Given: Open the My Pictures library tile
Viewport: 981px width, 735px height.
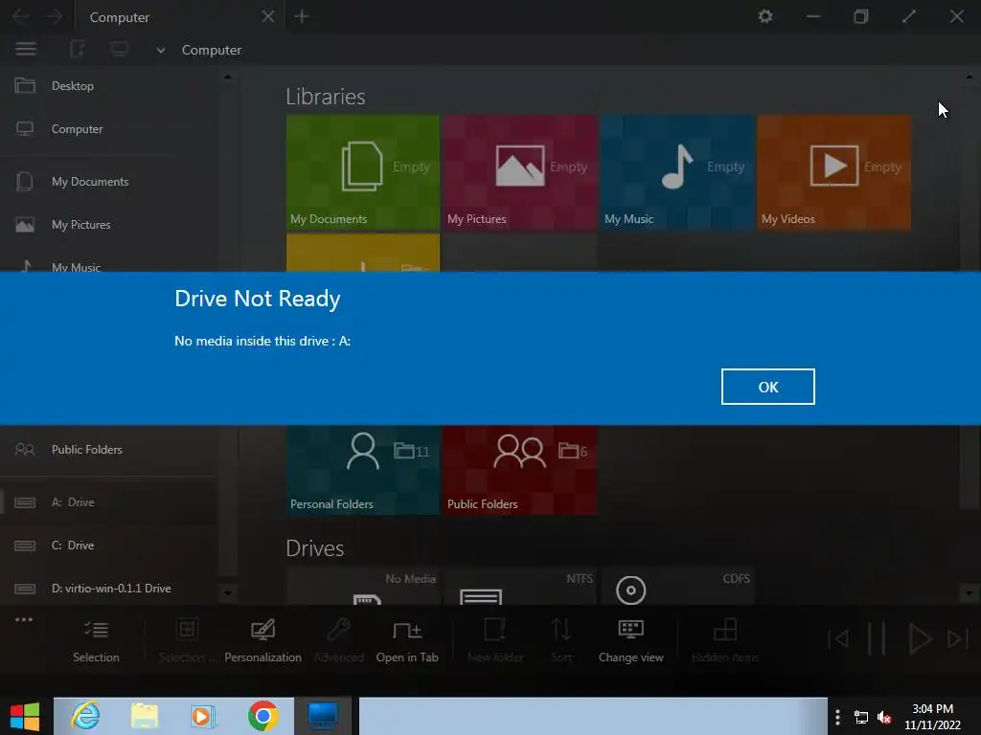Looking at the screenshot, I should click(520, 172).
